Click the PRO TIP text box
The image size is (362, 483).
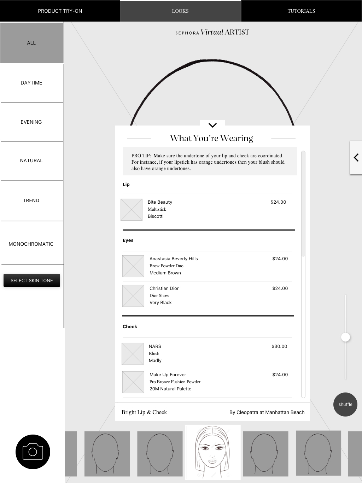coord(210,161)
